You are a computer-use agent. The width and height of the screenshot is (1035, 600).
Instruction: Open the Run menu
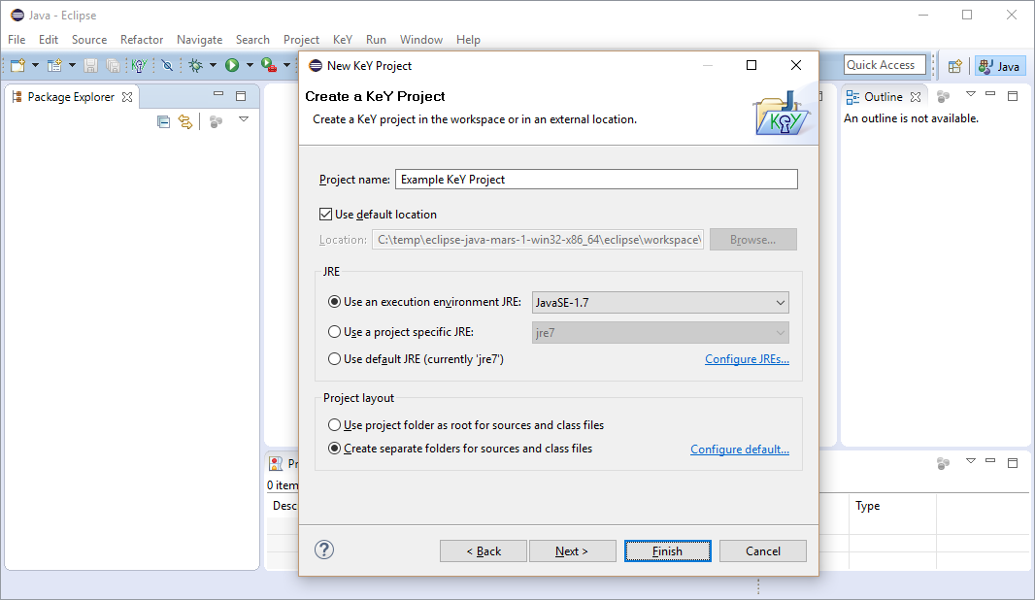pos(377,40)
